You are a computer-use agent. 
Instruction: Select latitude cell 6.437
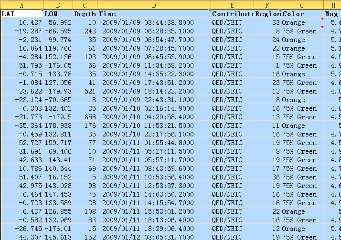pos(22,211)
